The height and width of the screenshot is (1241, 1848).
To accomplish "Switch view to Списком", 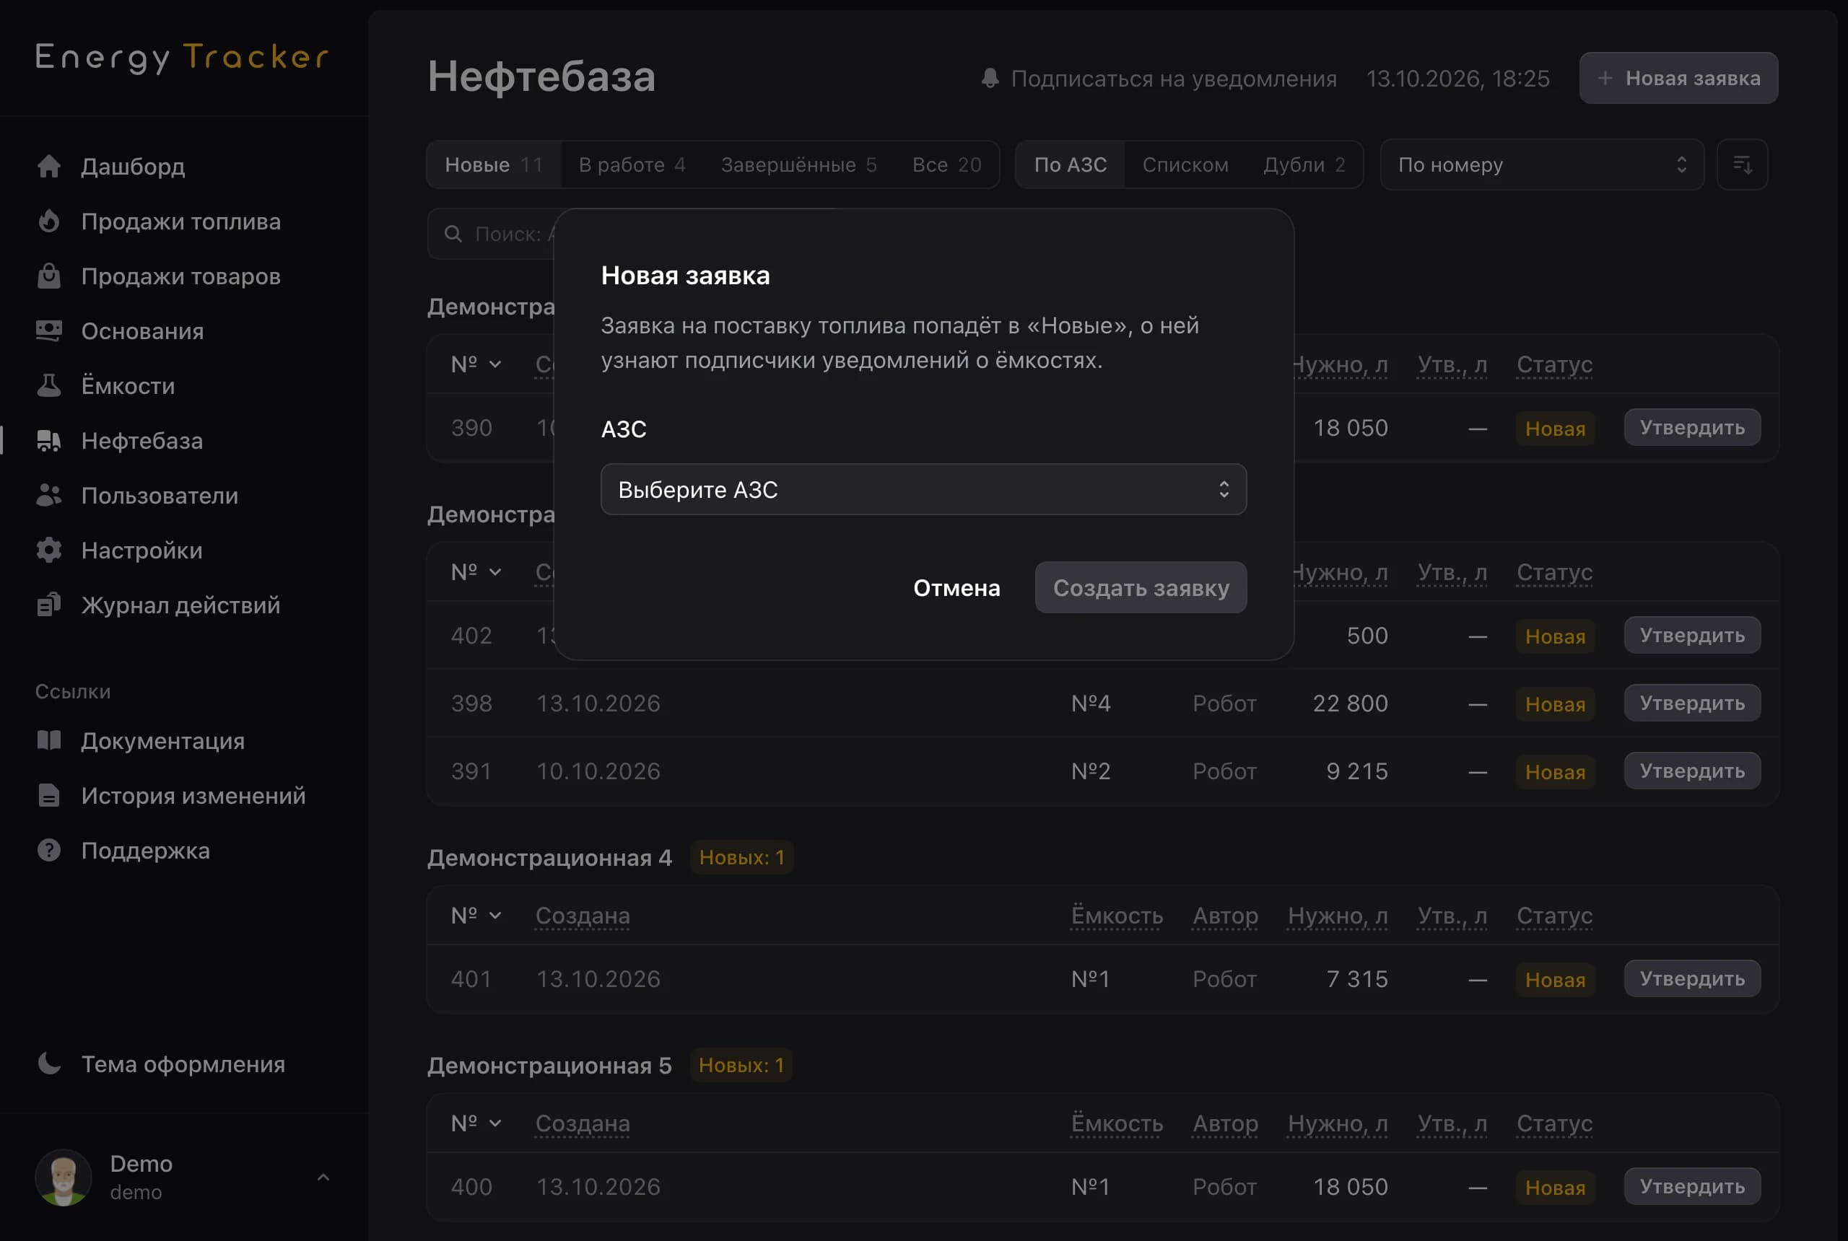I will [x=1185, y=165].
